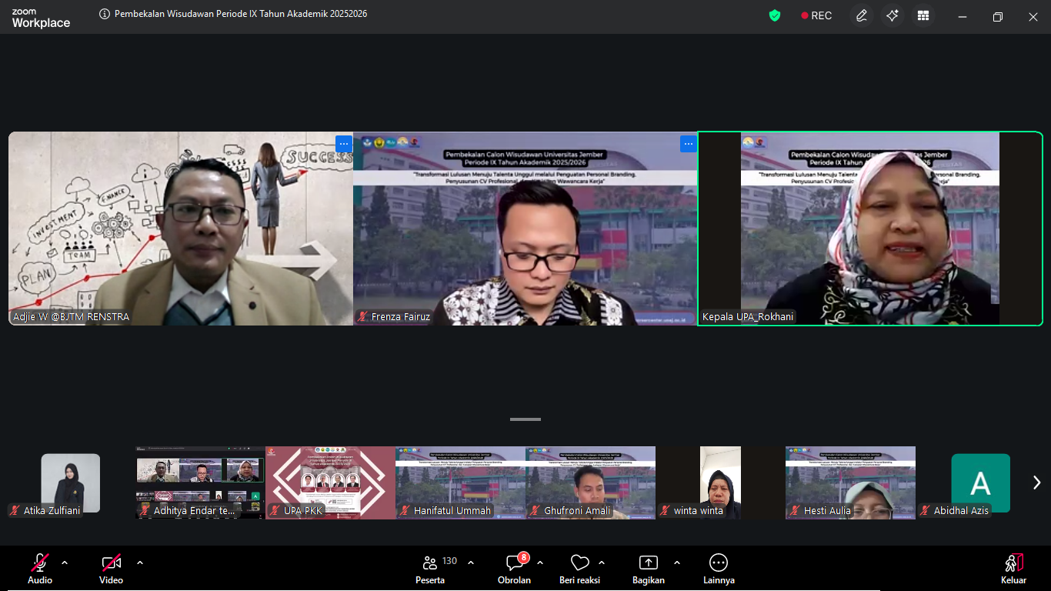Screen dimensions: 1051x591
Task: Select UPA PKK participant thumbnail
Action: pos(330,482)
